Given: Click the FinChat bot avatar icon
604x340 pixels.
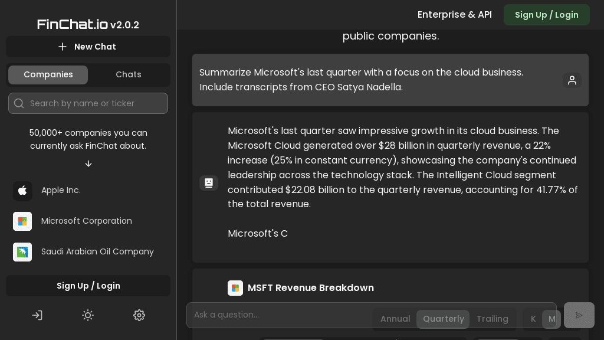Looking at the screenshot, I should click(209, 183).
